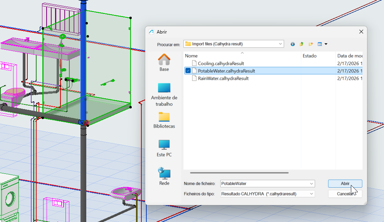
Task: Select the toilet in the 3D model
Action: 13,96
